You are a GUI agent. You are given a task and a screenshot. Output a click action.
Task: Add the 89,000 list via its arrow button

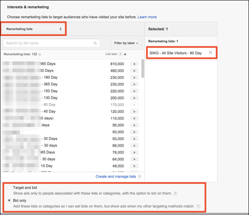tap(134, 145)
